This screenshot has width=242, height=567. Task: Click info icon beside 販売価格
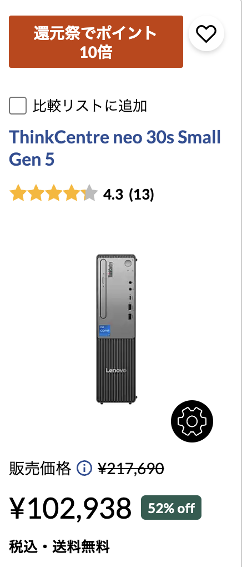84,469
